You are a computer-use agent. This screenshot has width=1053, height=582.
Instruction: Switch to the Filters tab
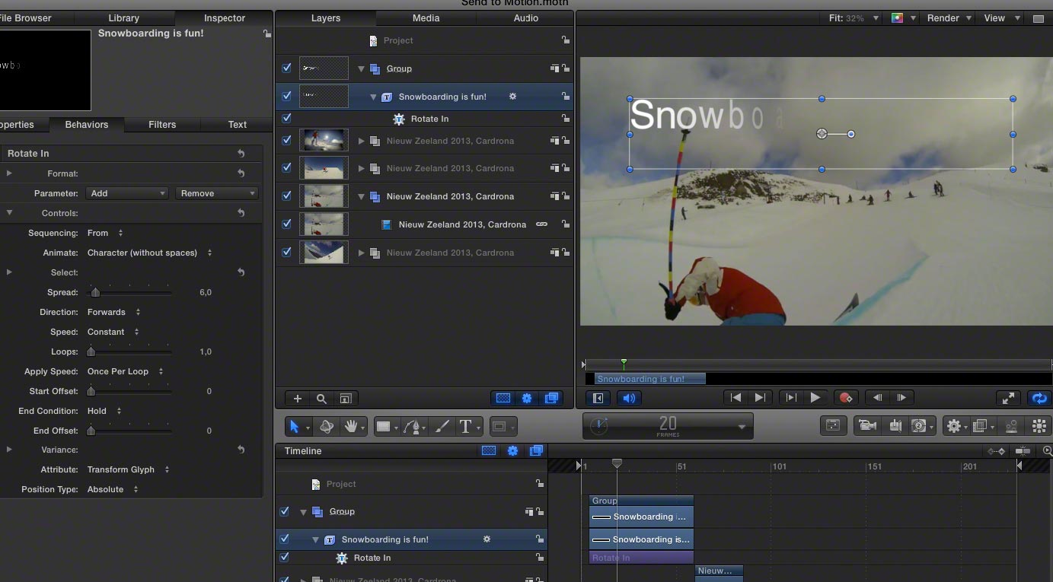(162, 125)
